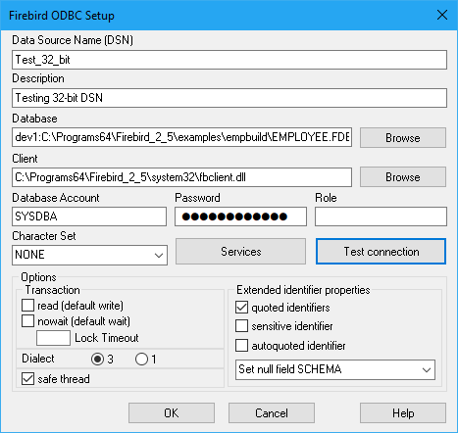458x433 pixels.
Task: Click the Lock Timeout field
Action: 53,338
